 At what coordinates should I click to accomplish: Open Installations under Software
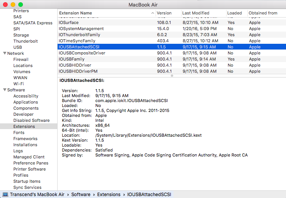coord(25,145)
